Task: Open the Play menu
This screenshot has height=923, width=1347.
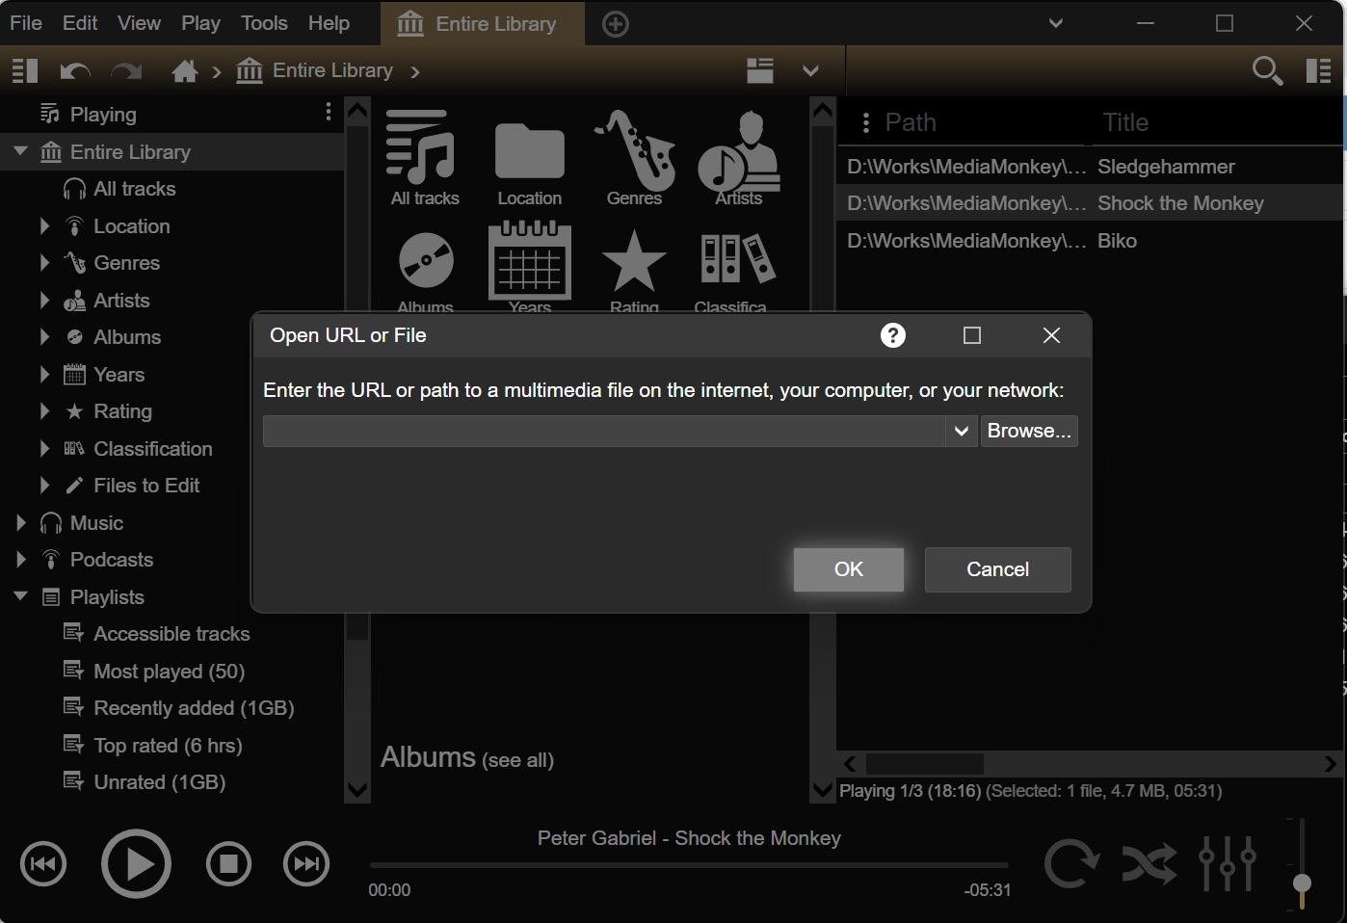Action: click(x=200, y=23)
